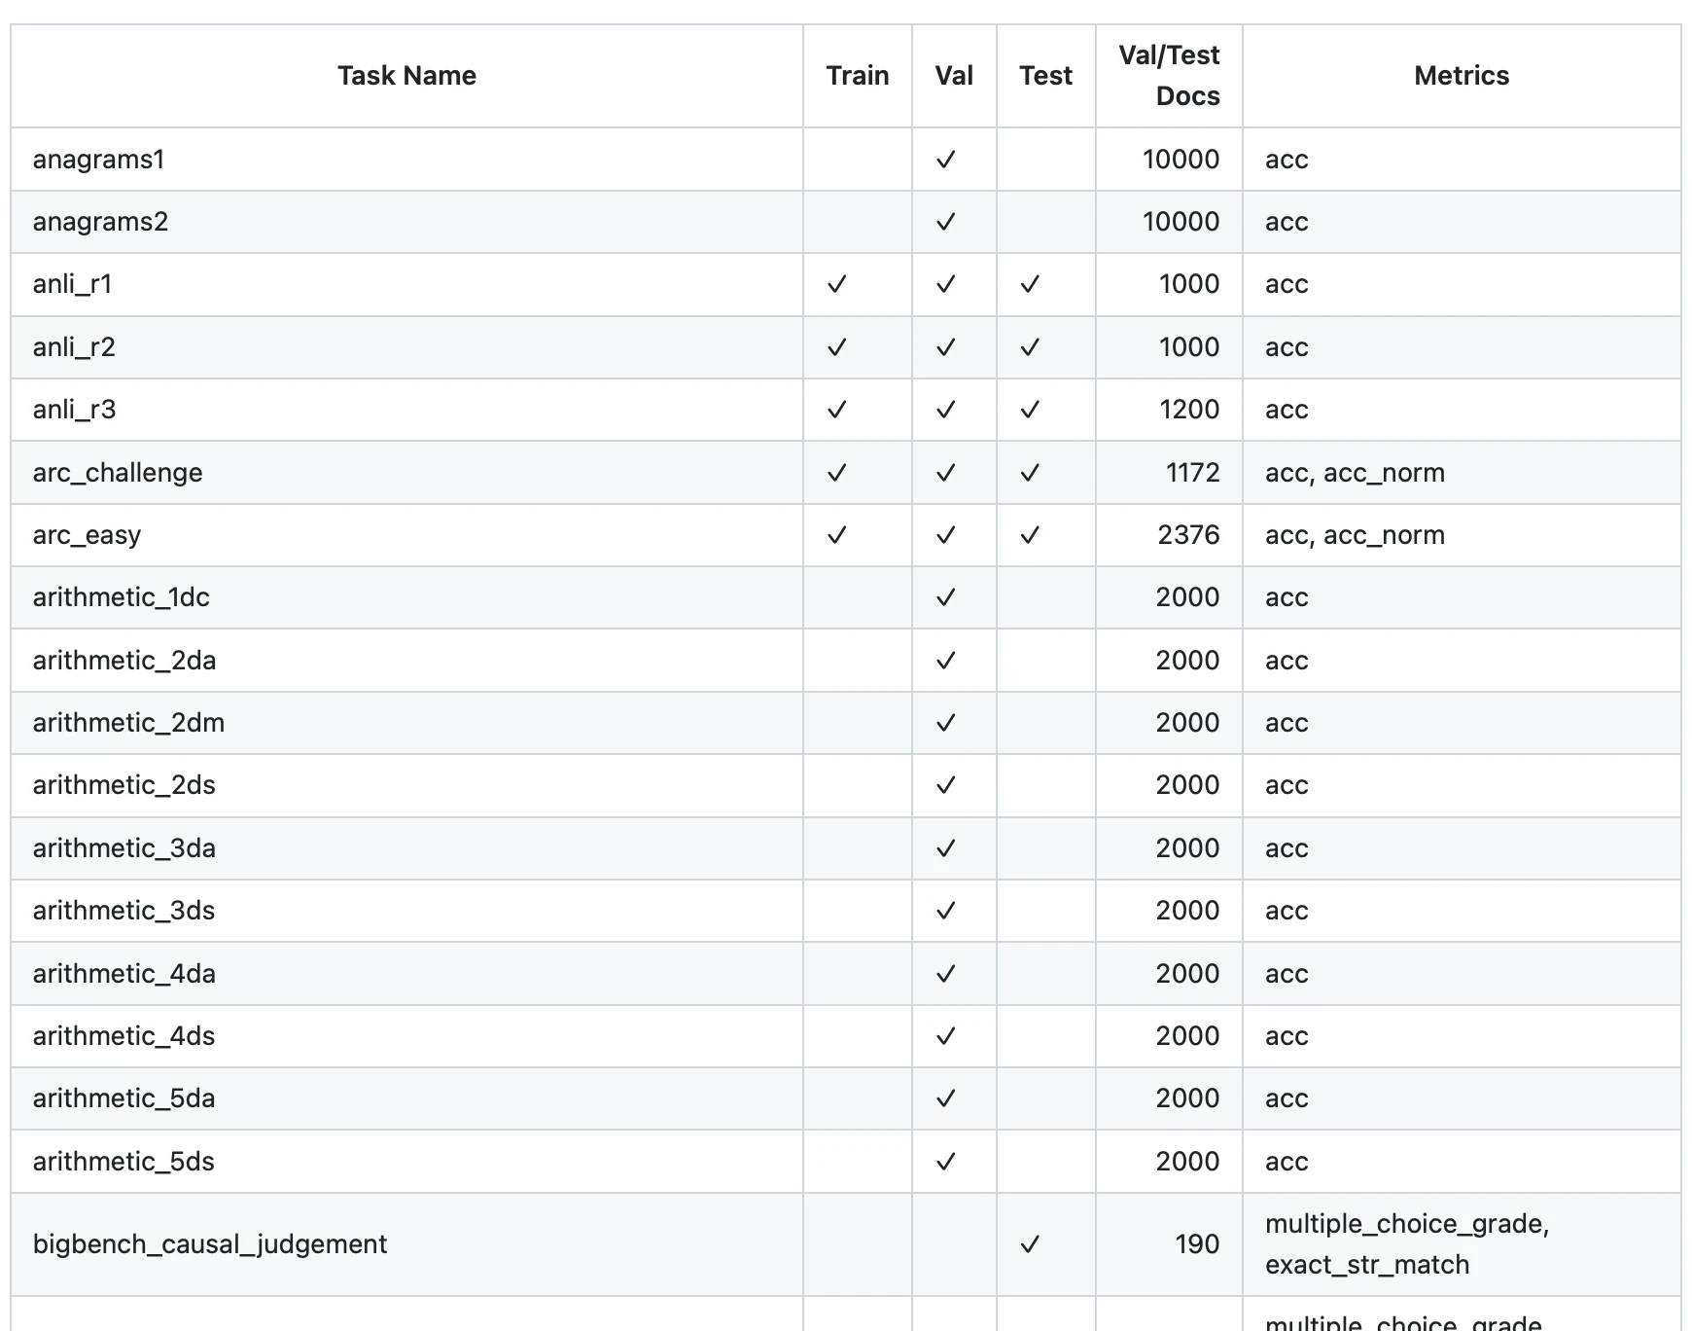This screenshot has height=1331, width=1692.
Task: Click the 2376 docs value for arc_easy
Action: [1188, 535]
